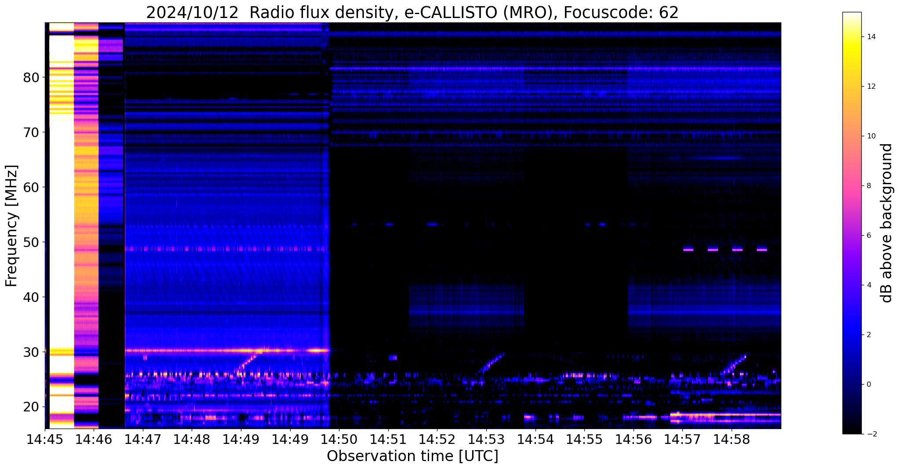Viewport: 900px width, 469px height.
Task: Click the 40 MHz frequency tick label
Action: point(31,298)
